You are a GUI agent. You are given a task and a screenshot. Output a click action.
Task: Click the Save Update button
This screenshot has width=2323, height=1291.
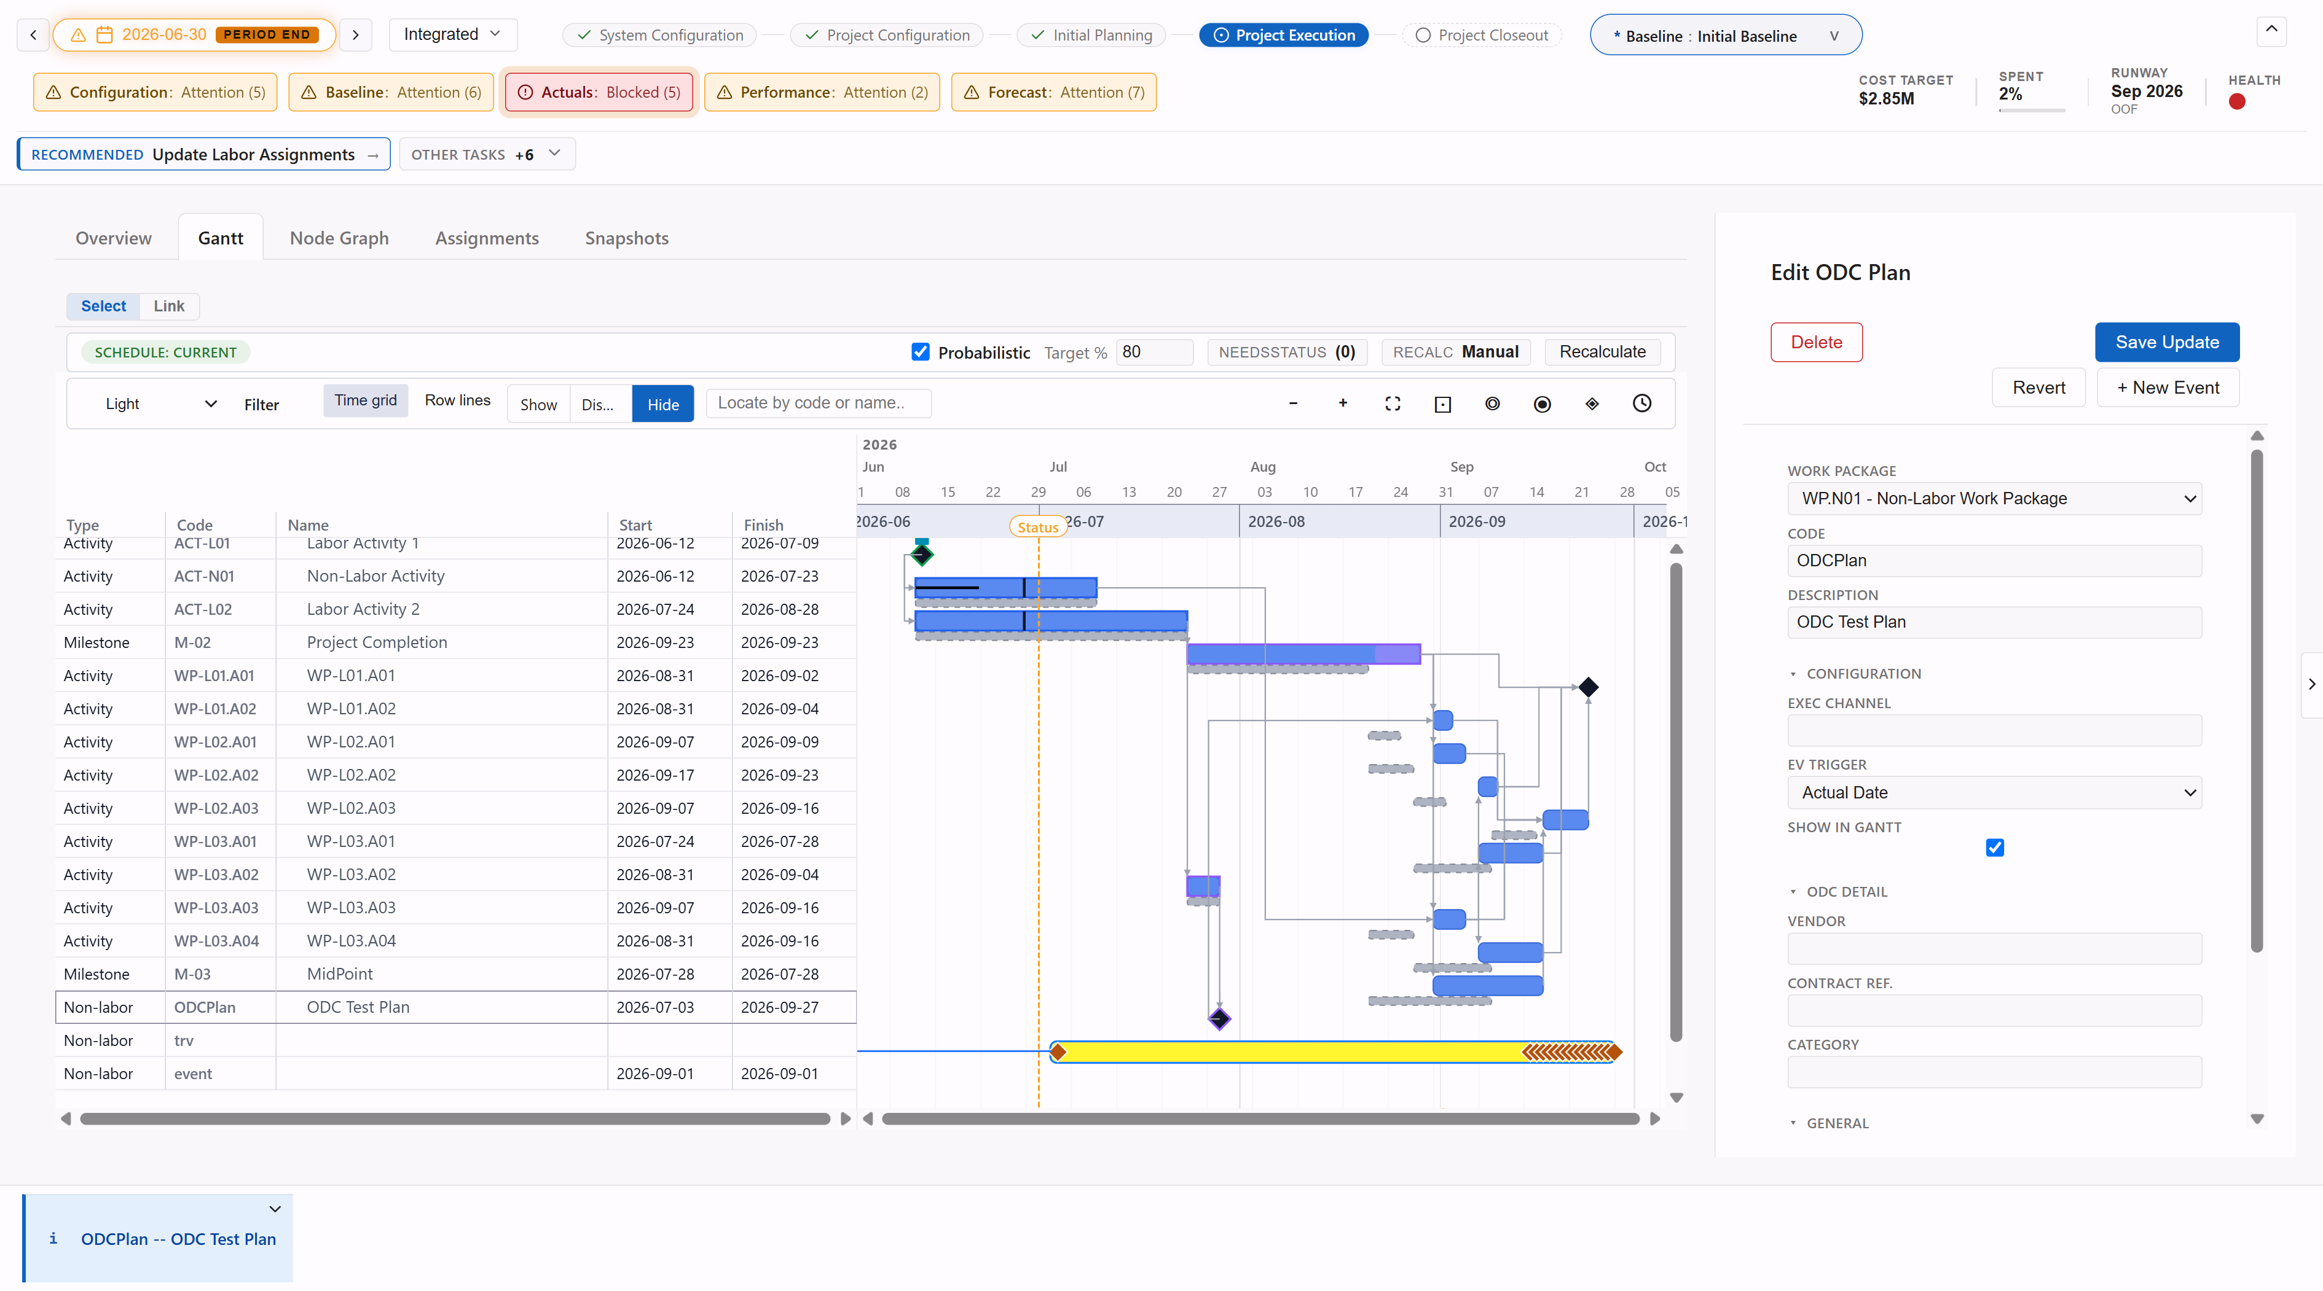click(x=2167, y=341)
